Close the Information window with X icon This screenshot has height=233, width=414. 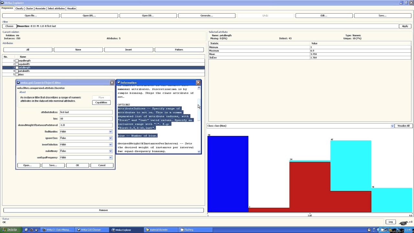tap(198, 83)
